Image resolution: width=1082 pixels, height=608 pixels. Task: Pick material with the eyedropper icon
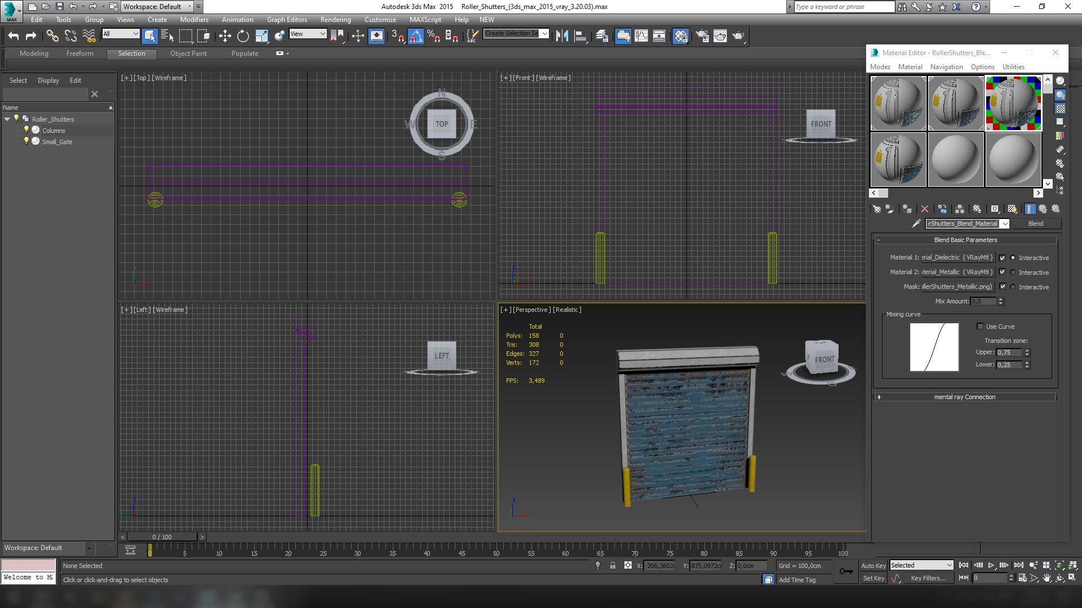coord(916,223)
